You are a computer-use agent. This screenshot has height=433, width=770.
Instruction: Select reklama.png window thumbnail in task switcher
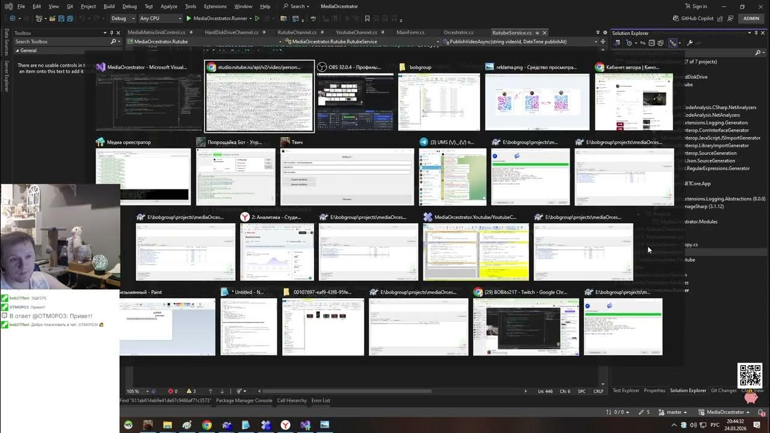[537, 96]
